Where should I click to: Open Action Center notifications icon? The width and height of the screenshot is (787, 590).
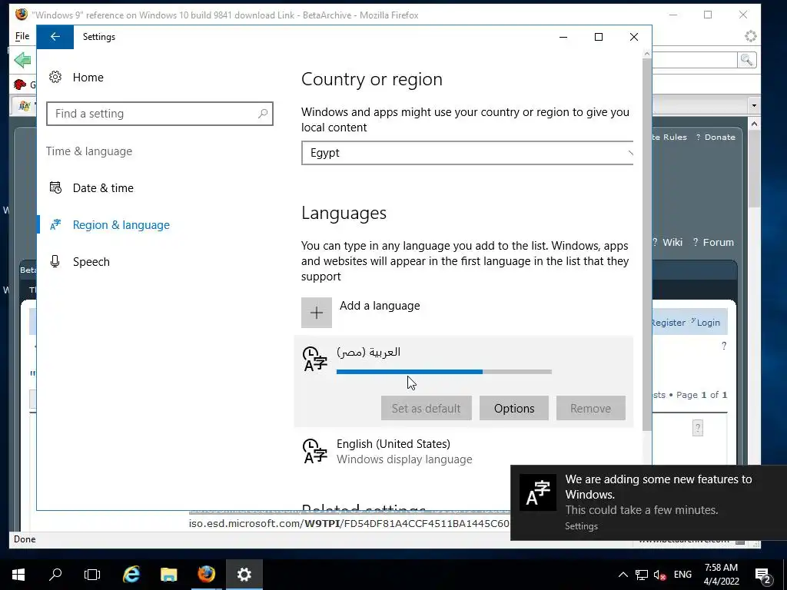(x=763, y=575)
